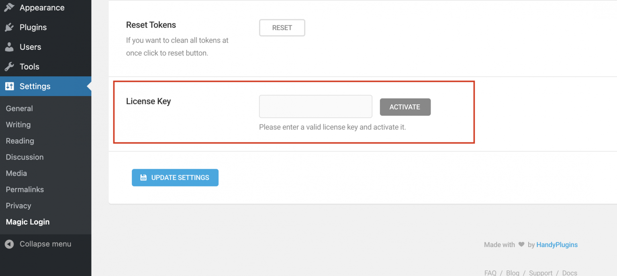617x276 pixels.
Task: Click the heart icon next to Made with
Action: 521,244
